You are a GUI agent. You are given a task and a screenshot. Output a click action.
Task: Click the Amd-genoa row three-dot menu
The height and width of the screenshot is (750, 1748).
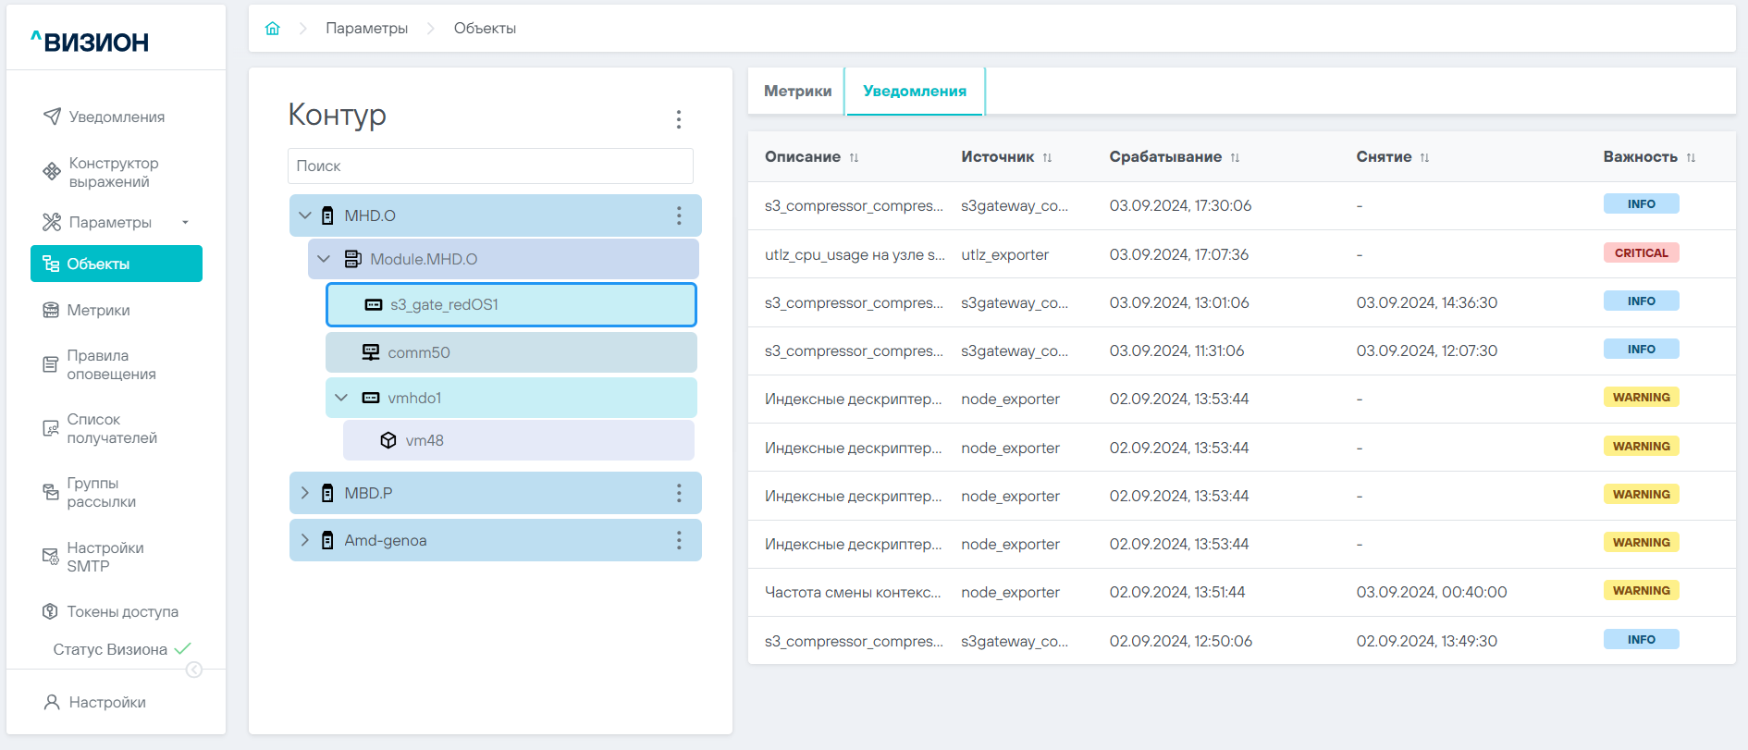click(678, 540)
